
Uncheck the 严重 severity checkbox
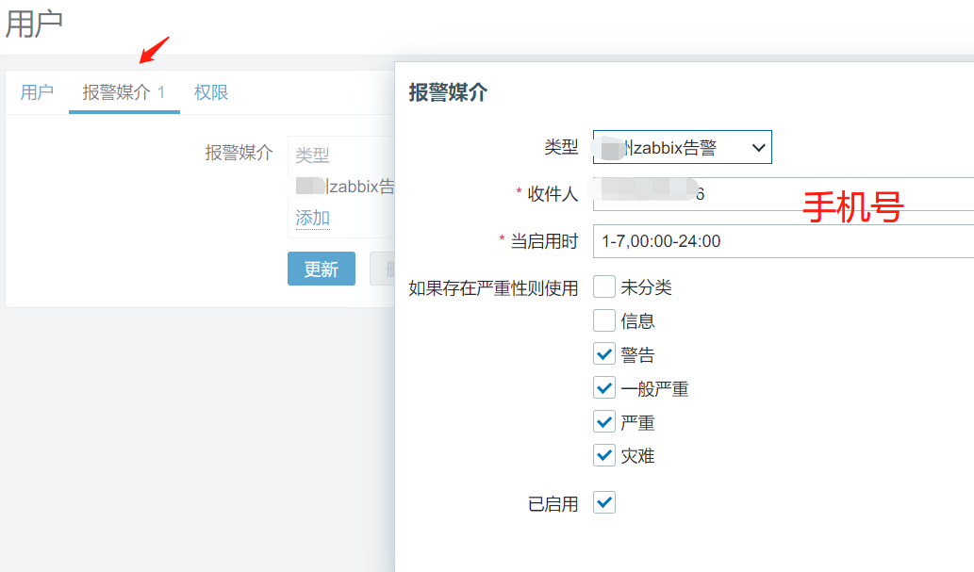coord(604,422)
